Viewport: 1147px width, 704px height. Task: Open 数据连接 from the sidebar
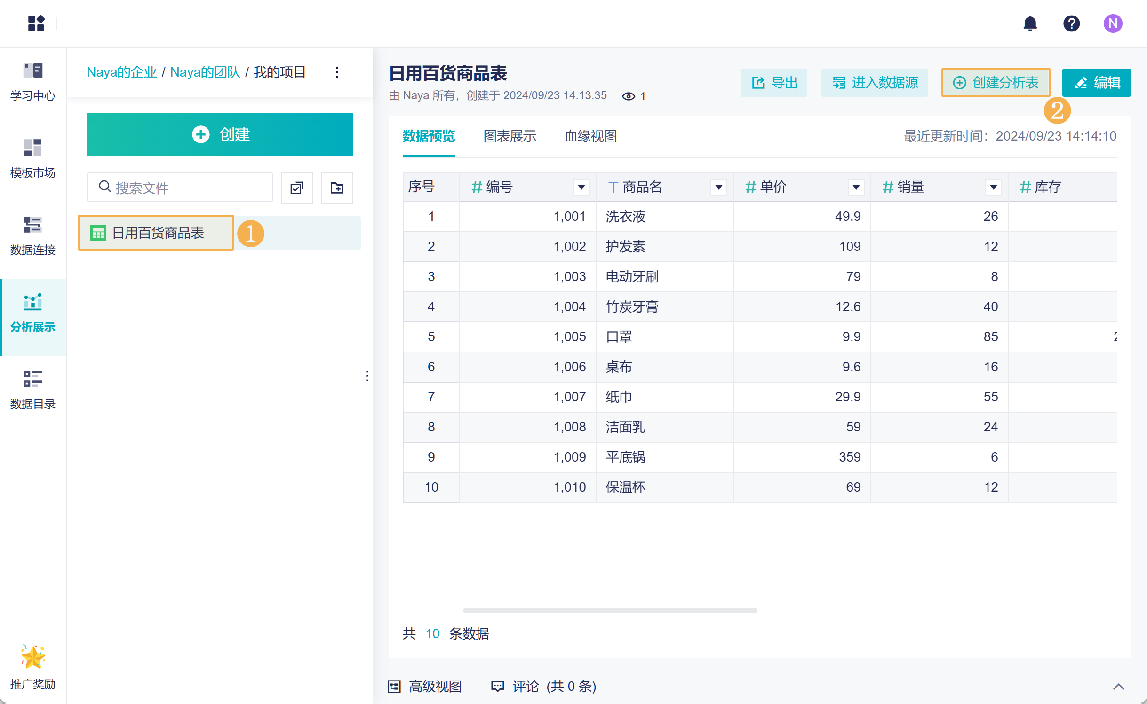32,236
